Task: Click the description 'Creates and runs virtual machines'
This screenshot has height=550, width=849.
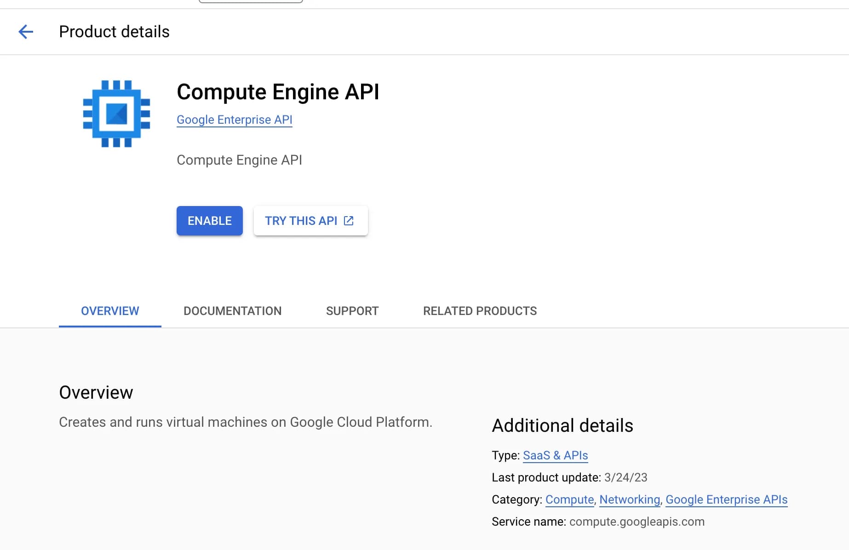Action: tap(246, 422)
